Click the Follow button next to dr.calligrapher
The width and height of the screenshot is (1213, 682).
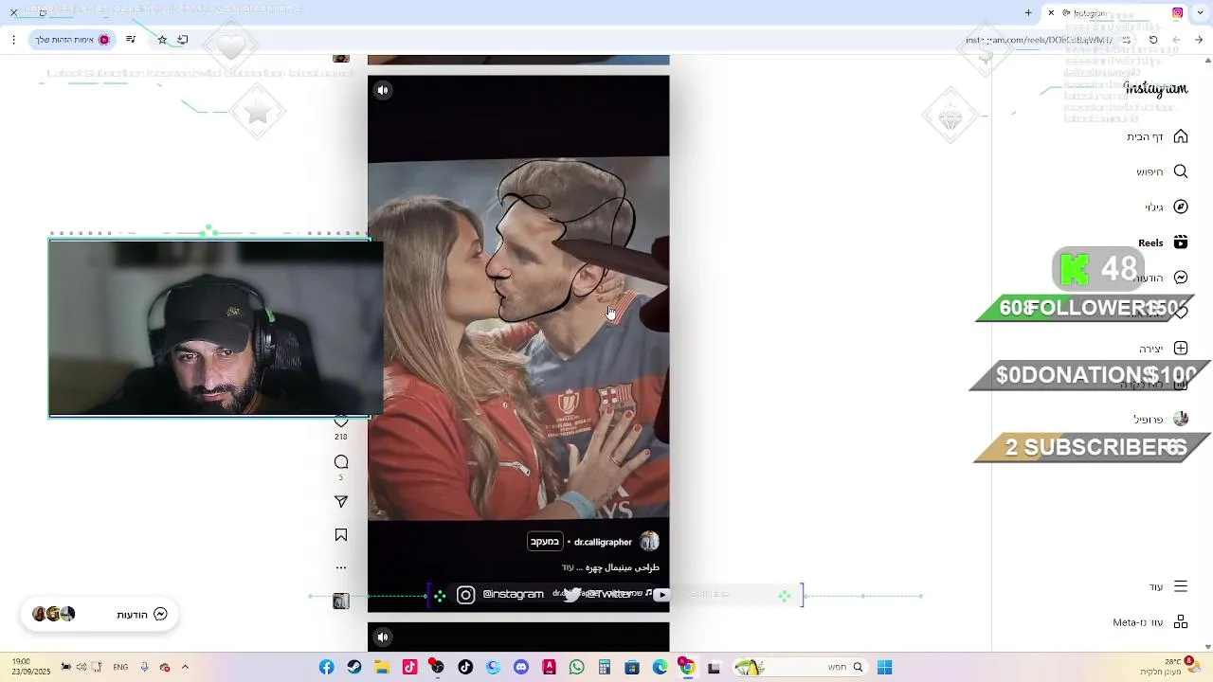(x=545, y=542)
